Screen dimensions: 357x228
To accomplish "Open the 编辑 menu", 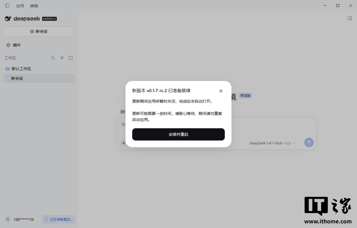I will pos(34,6).
